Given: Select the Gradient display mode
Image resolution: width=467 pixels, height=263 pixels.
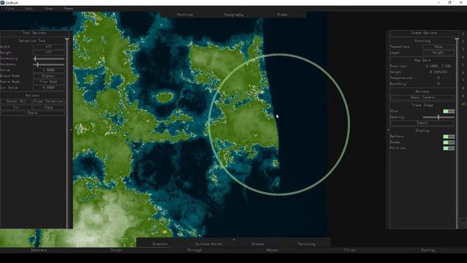Looking at the screenshot, I should click(161, 244).
